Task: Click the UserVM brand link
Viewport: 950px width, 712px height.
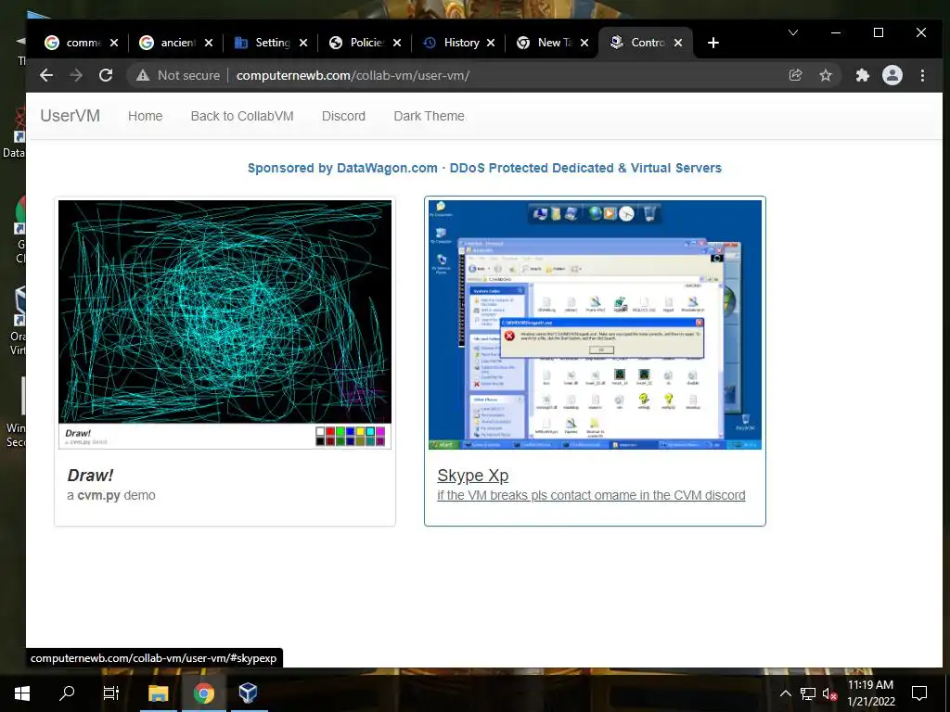Action: pyautogui.click(x=71, y=116)
